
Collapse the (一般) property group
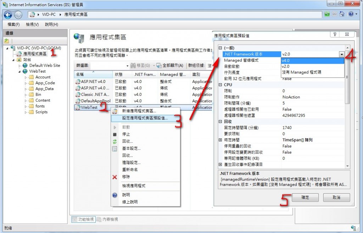pos(220,48)
